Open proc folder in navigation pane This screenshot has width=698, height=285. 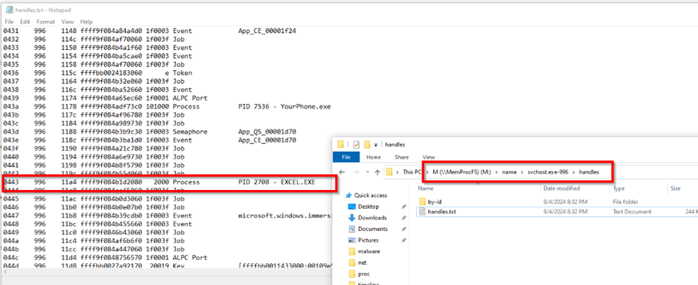[x=364, y=274]
